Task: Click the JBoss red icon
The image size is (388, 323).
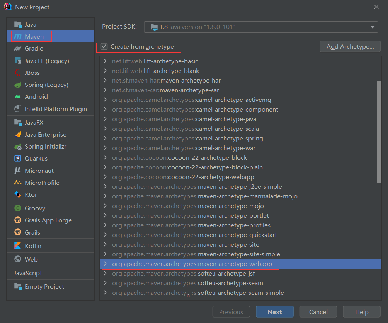Action: tap(18, 73)
